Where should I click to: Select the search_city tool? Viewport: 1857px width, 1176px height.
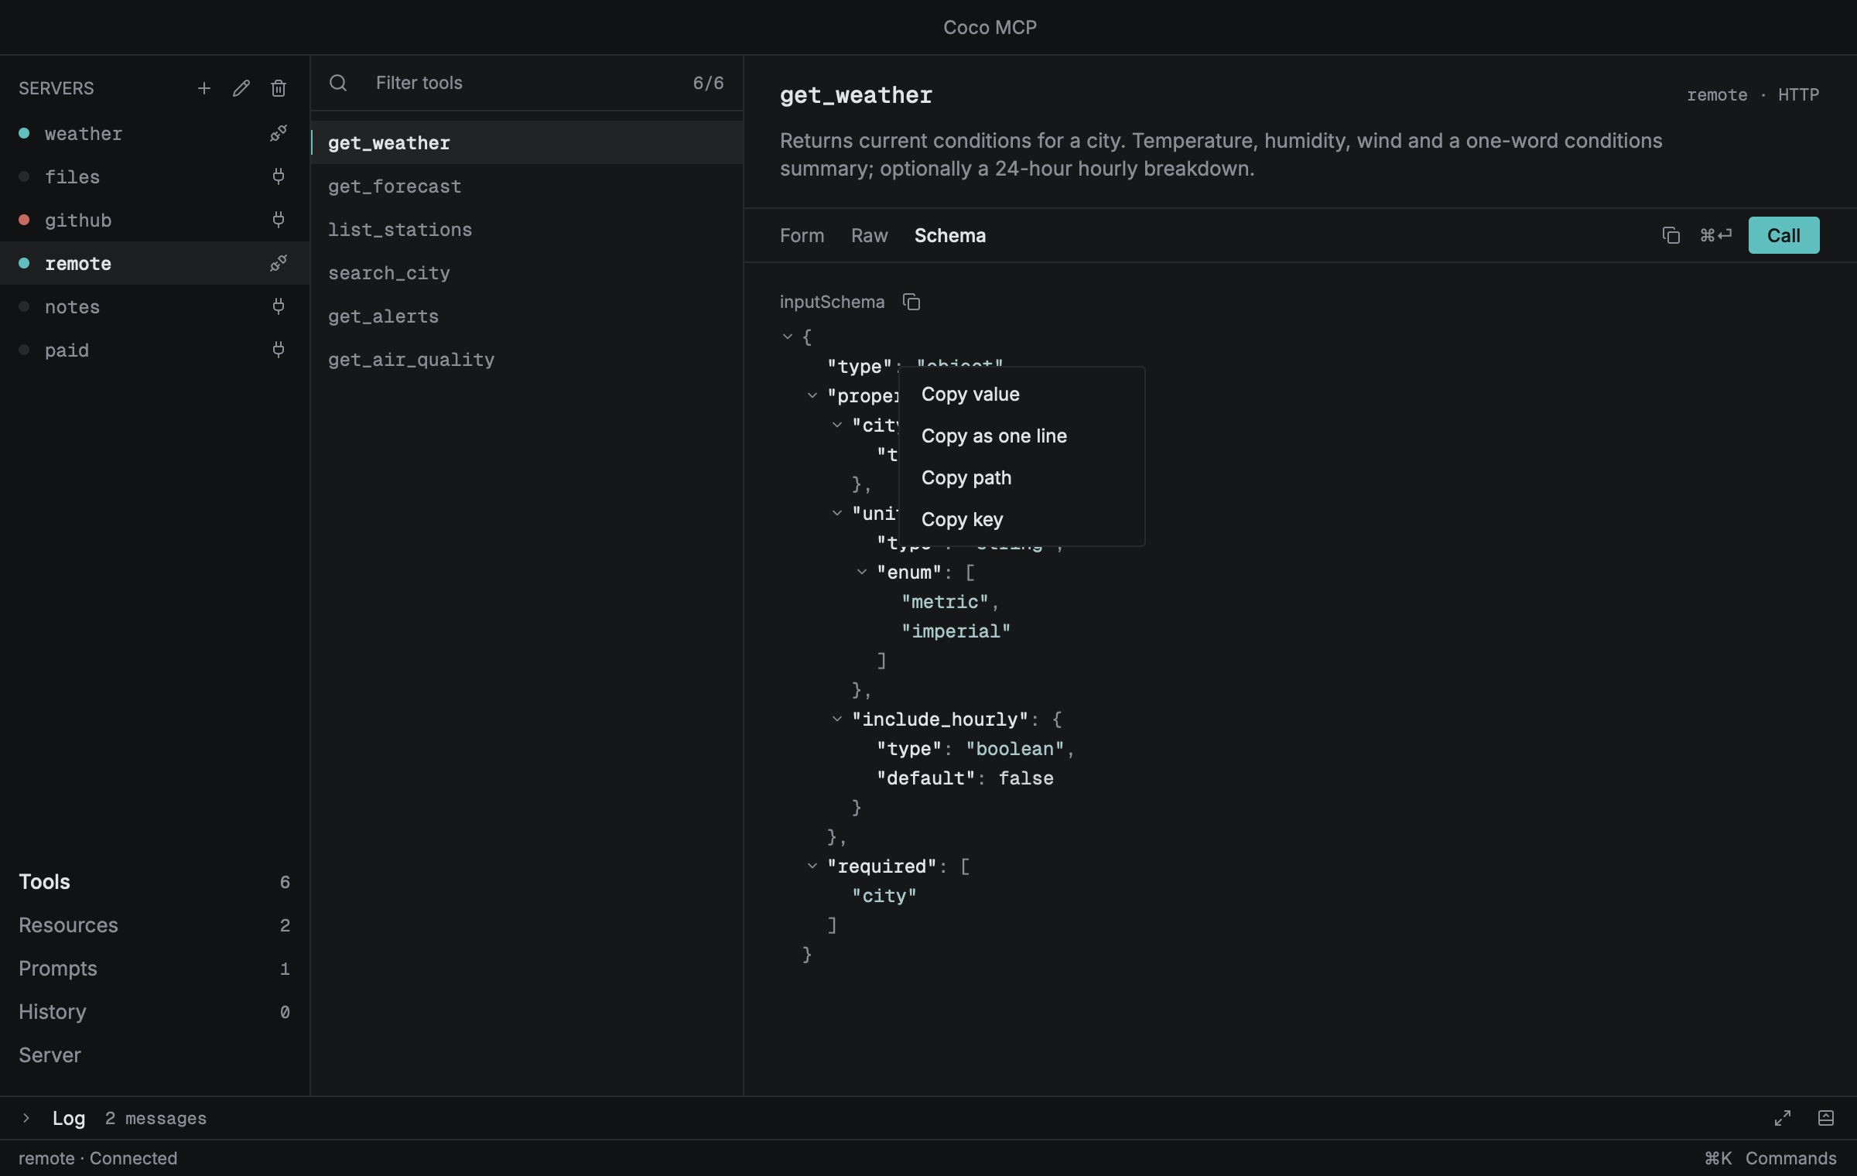click(x=527, y=272)
